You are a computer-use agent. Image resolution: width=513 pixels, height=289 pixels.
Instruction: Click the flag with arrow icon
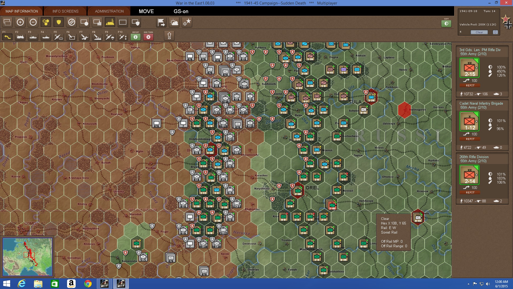(161, 22)
